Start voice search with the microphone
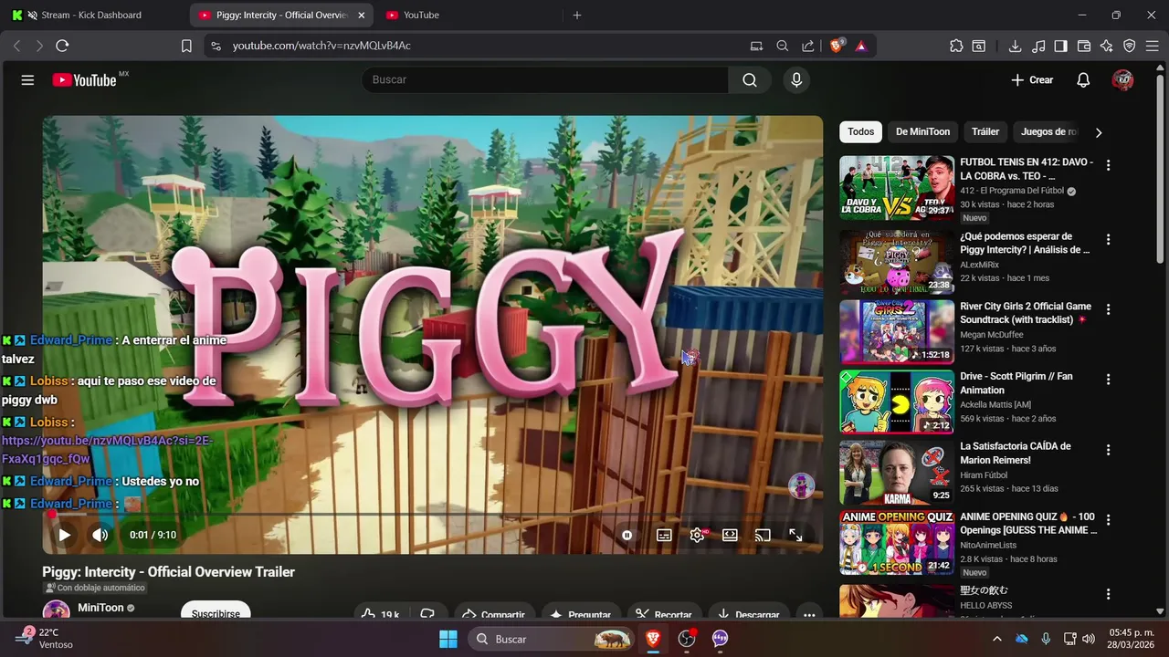The width and height of the screenshot is (1169, 657). (796, 80)
